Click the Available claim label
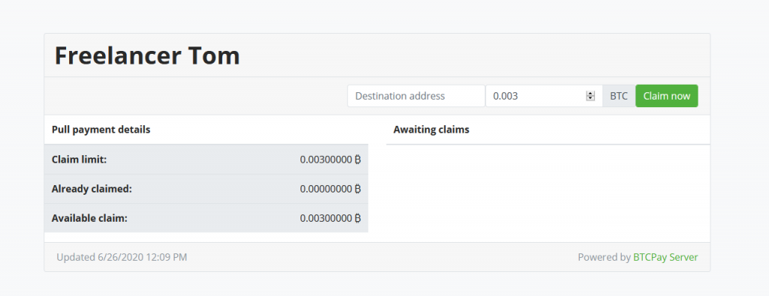769x296 pixels. pyautogui.click(x=89, y=218)
